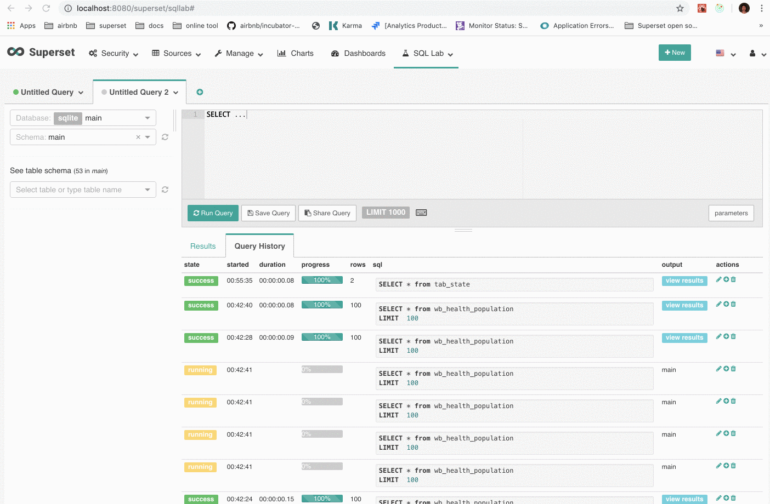The image size is (770, 504).
Task: Go to Charts in the navbar
Action: 296,53
